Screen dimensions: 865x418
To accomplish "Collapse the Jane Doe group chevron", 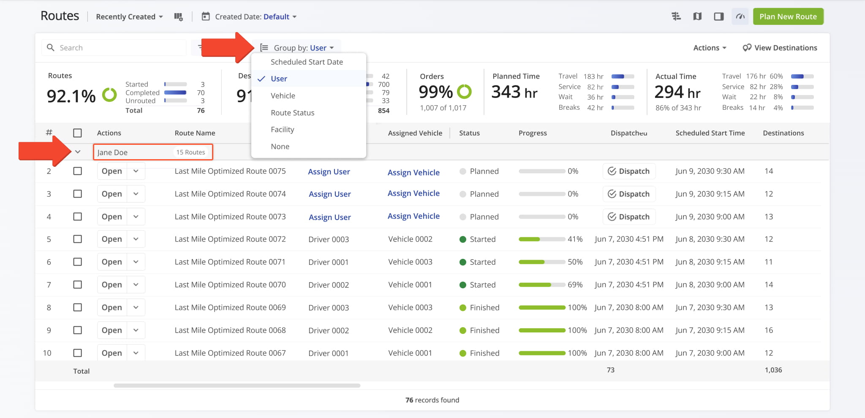I will click(x=78, y=152).
